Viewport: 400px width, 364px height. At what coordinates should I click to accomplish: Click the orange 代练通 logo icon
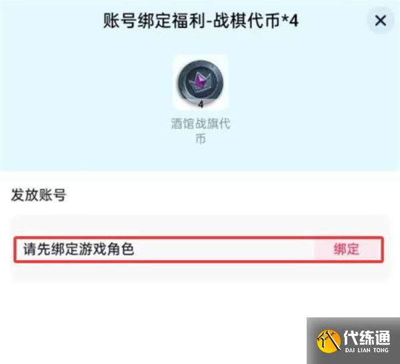coord(329,341)
